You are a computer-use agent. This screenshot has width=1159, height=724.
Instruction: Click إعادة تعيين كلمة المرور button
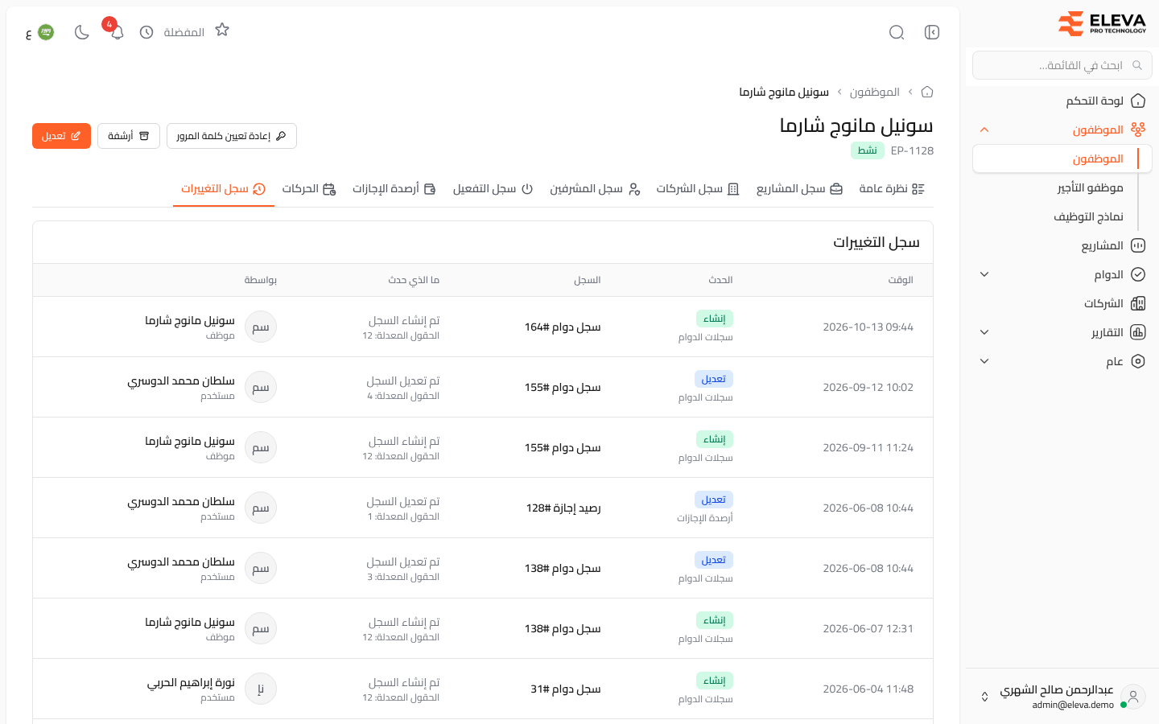pos(232,136)
